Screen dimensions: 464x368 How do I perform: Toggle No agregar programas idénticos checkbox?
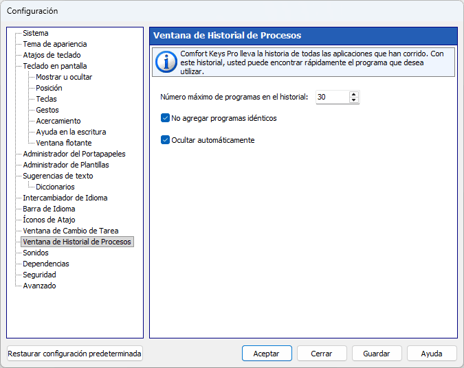pos(165,118)
